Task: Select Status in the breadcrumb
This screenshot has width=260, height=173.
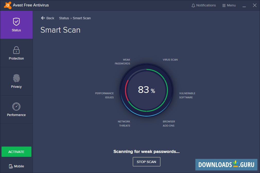Action: 64,18
